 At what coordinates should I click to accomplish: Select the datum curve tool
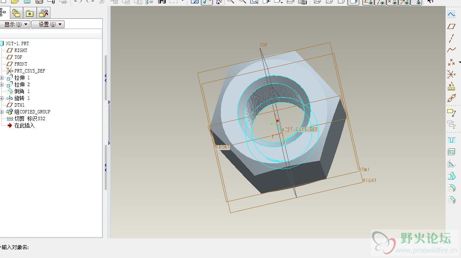(451, 50)
